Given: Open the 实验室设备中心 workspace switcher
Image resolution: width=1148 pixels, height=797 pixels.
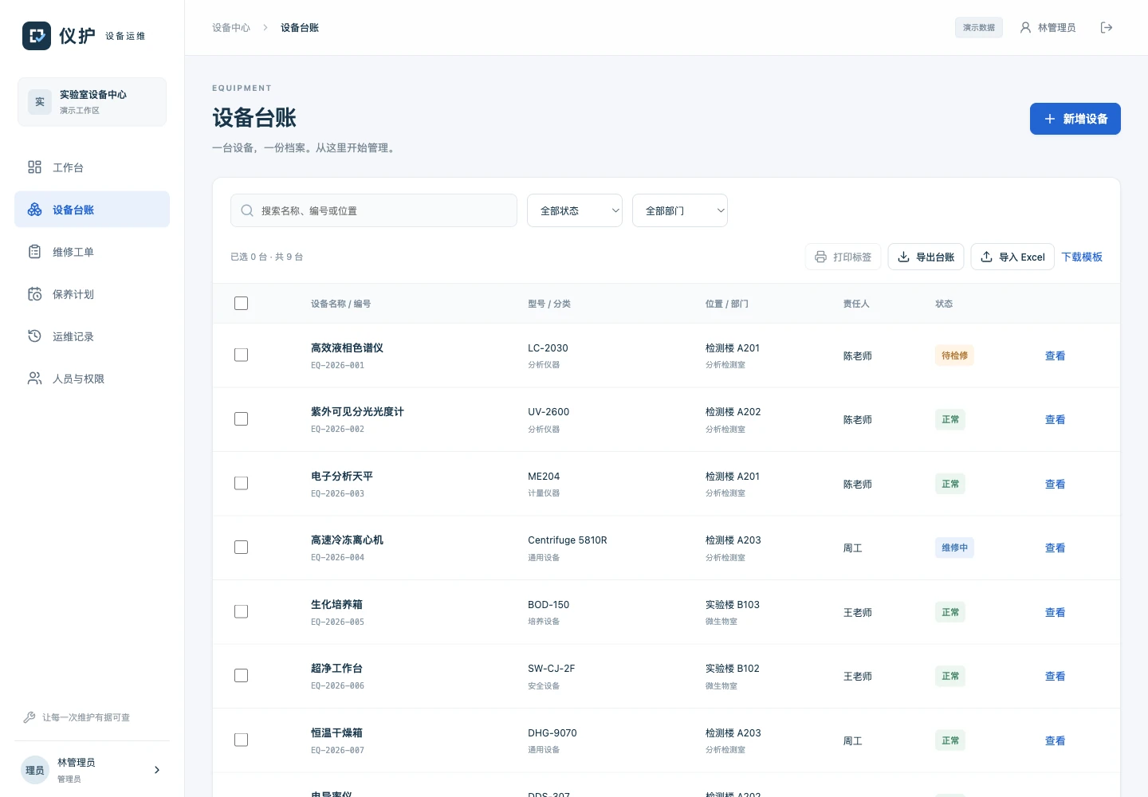Looking at the screenshot, I should (92, 102).
